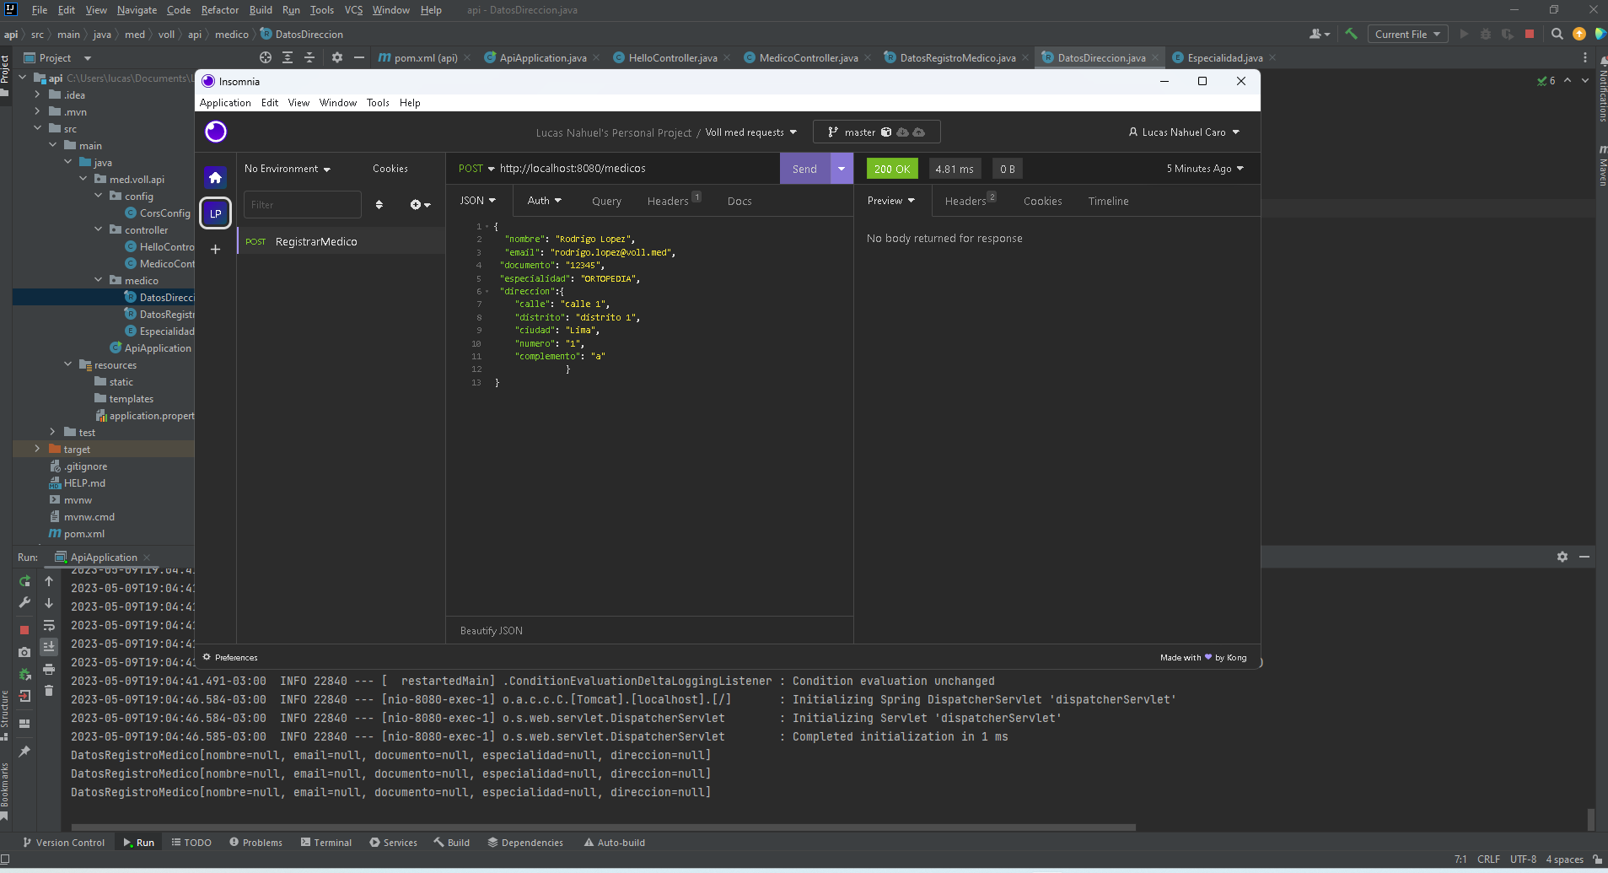Collapse the direccion JSON block fold arrow
1608x873 pixels.
click(x=487, y=291)
